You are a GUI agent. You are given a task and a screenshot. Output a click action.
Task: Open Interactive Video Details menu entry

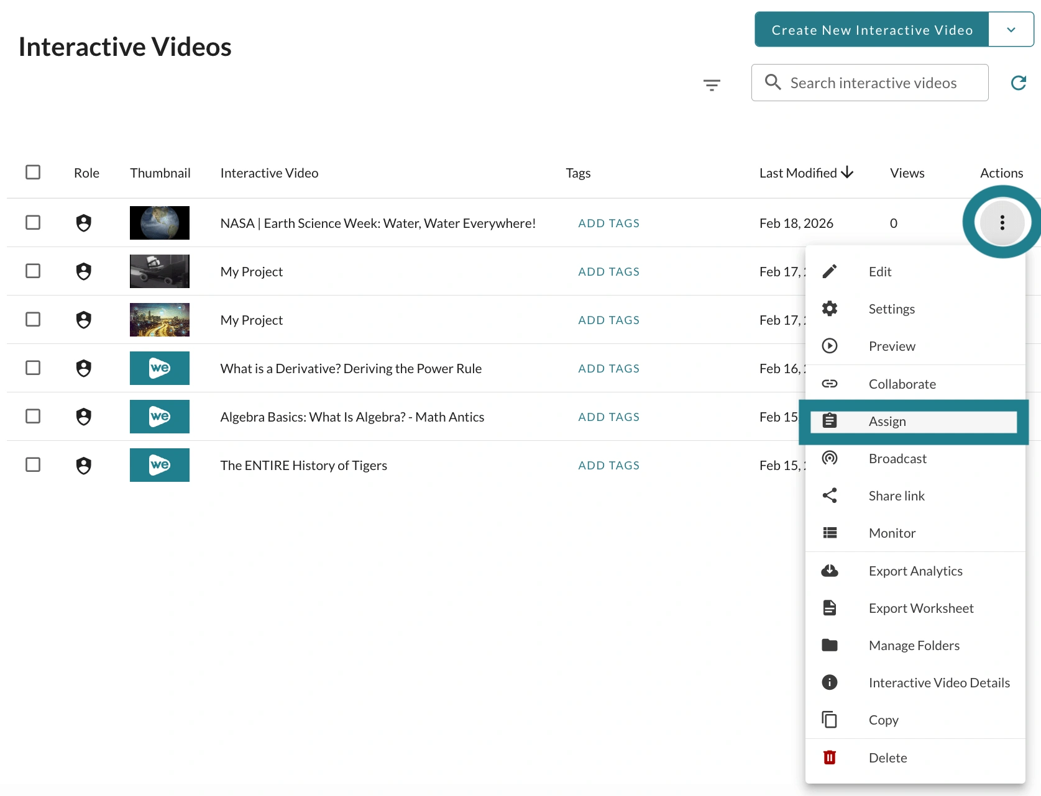(x=915, y=682)
